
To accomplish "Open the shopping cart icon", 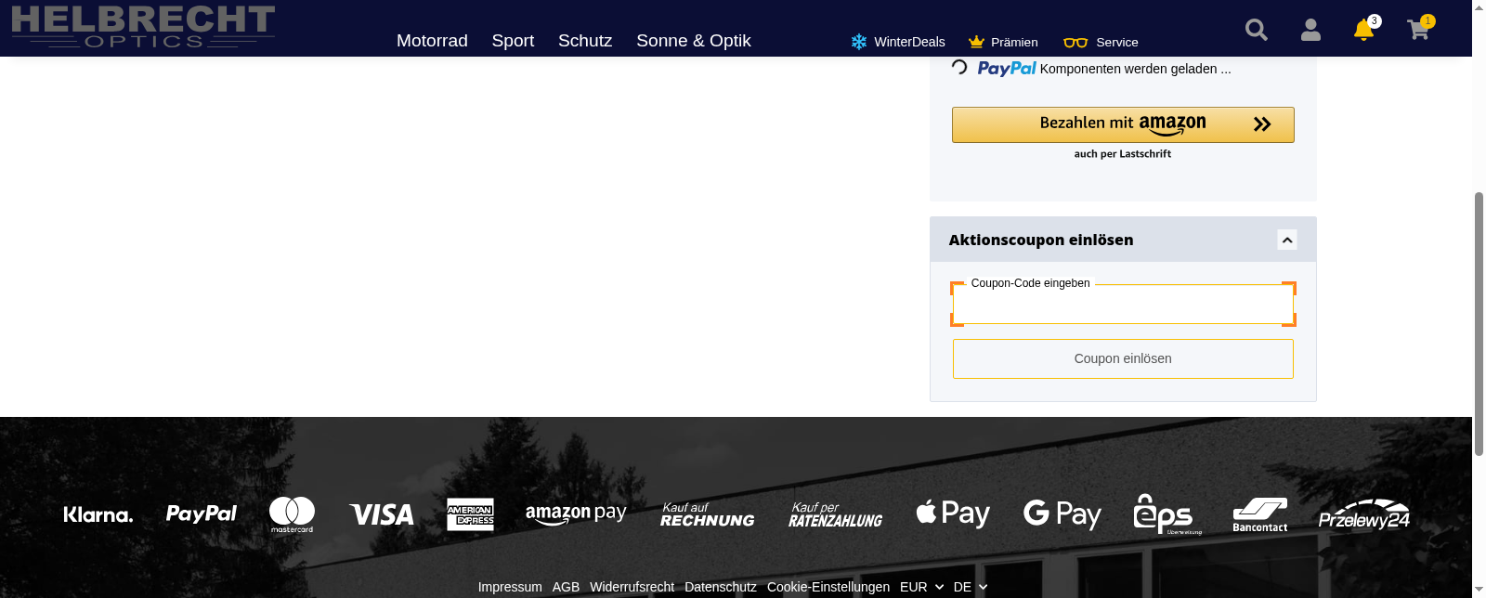I will [x=1418, y=30].
